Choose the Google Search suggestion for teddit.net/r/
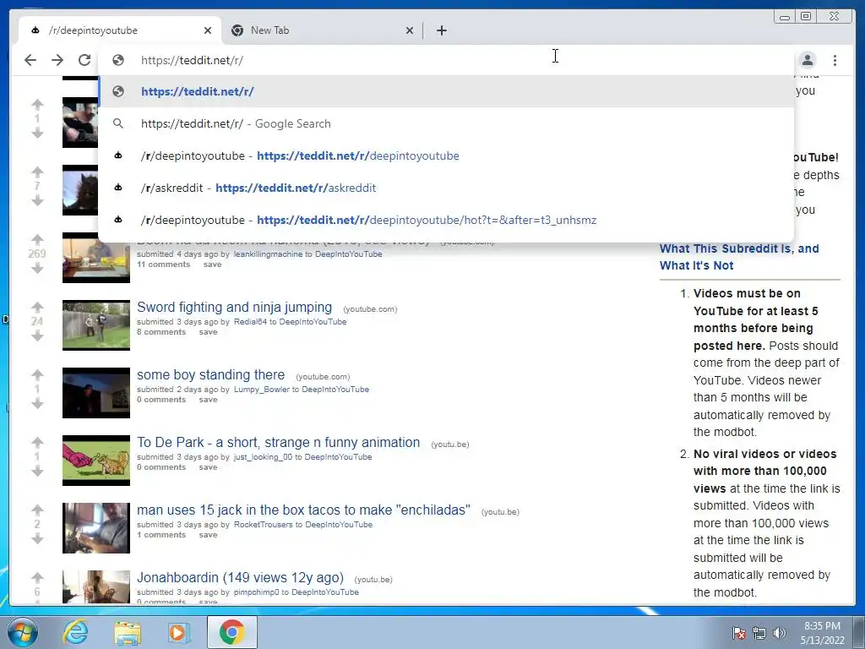 pos(446,123)
